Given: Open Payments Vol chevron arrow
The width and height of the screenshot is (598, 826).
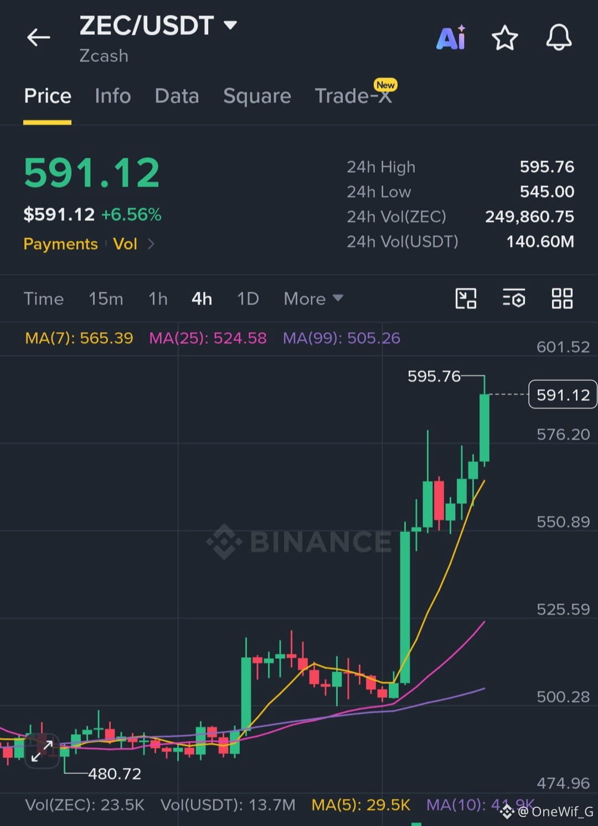Looking at the screenshot, I should pyautogui.click(x=151, y=244).
